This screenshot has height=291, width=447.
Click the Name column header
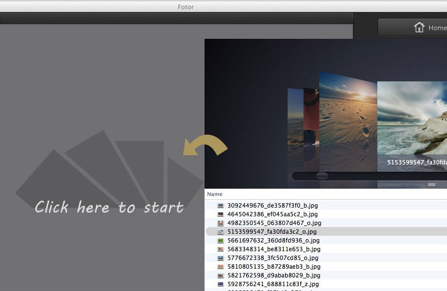(215, 194)
